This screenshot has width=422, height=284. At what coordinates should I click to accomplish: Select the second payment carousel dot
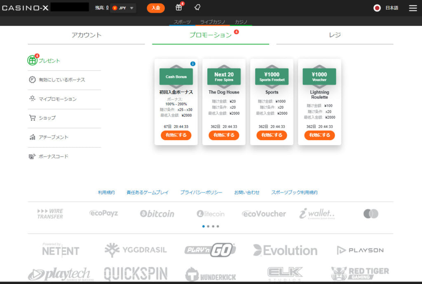pos(208,226)
